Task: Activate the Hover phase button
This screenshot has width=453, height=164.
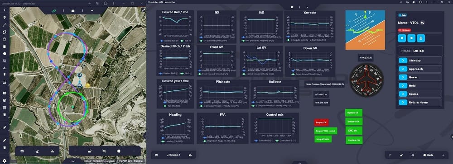Action: 420,77
